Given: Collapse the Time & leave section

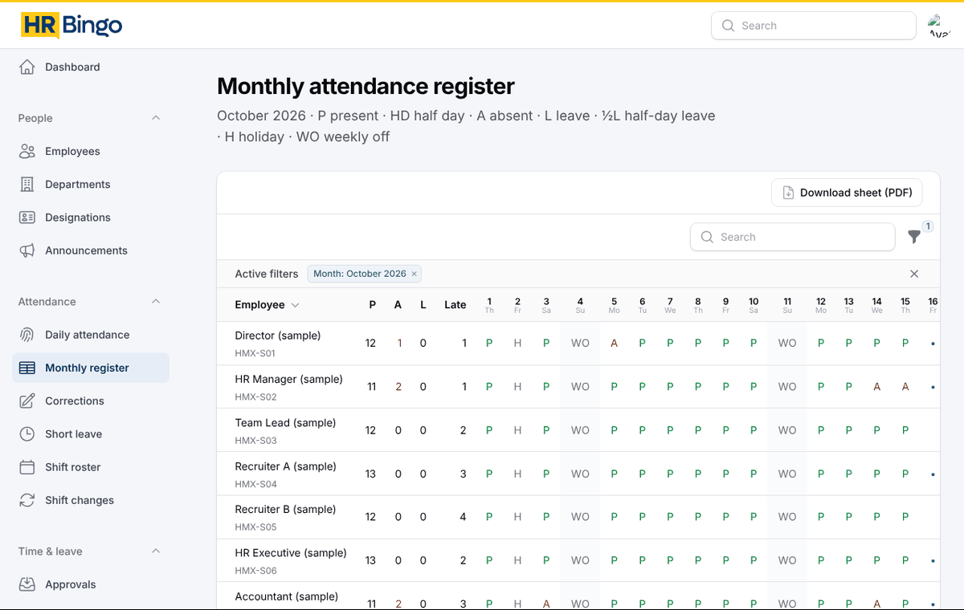Looking at the screenshot, I should pos(156,551).
